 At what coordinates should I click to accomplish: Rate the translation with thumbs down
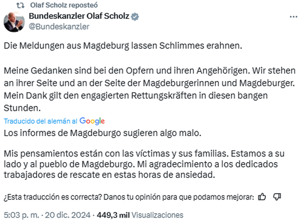pos(277,197)
